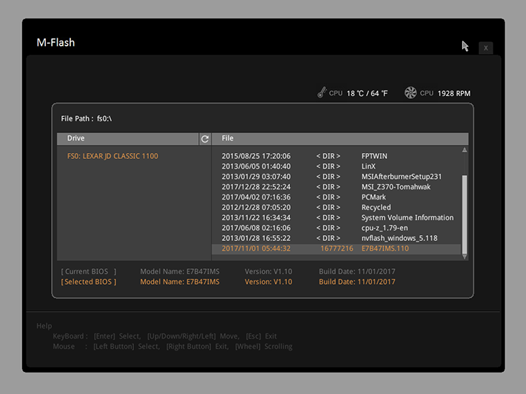526x394 pixels.
Task: Close the M-Flash window
Action: (486, 48)
